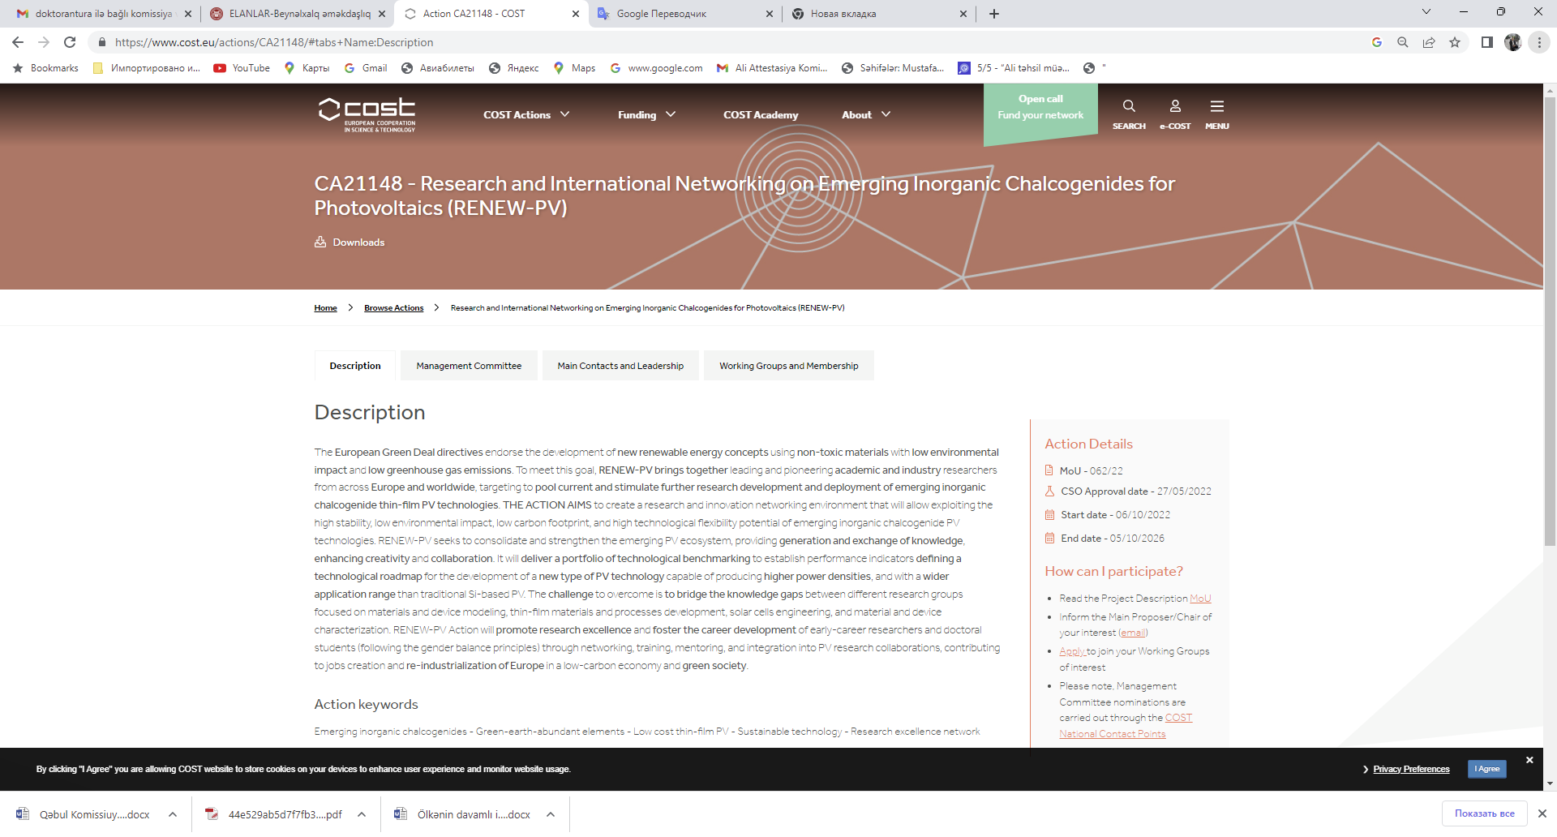Open the COST website search icon
The height and width of the screenshot is (837, 1557).
pos(1128,107)
